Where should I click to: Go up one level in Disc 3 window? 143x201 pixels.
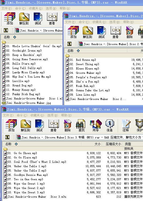[7, 137]
